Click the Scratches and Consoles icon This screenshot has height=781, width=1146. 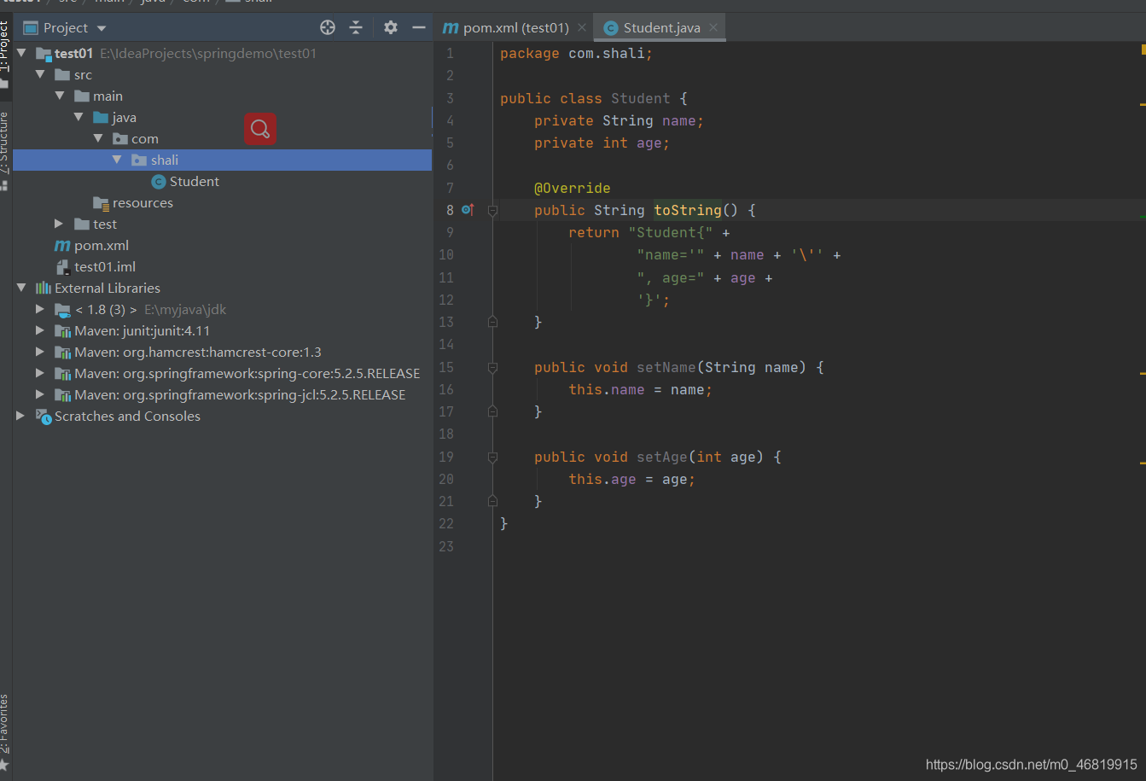[x=44, y=416]
